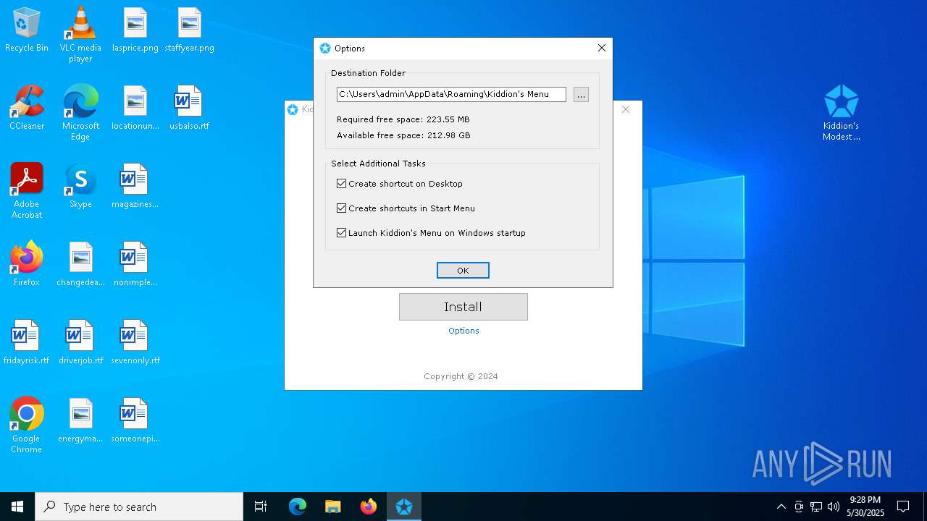Viewport: 927px width, 521px height.
Task: Open CCleaner desktop shortcut
Action: [x=27, y=109]
